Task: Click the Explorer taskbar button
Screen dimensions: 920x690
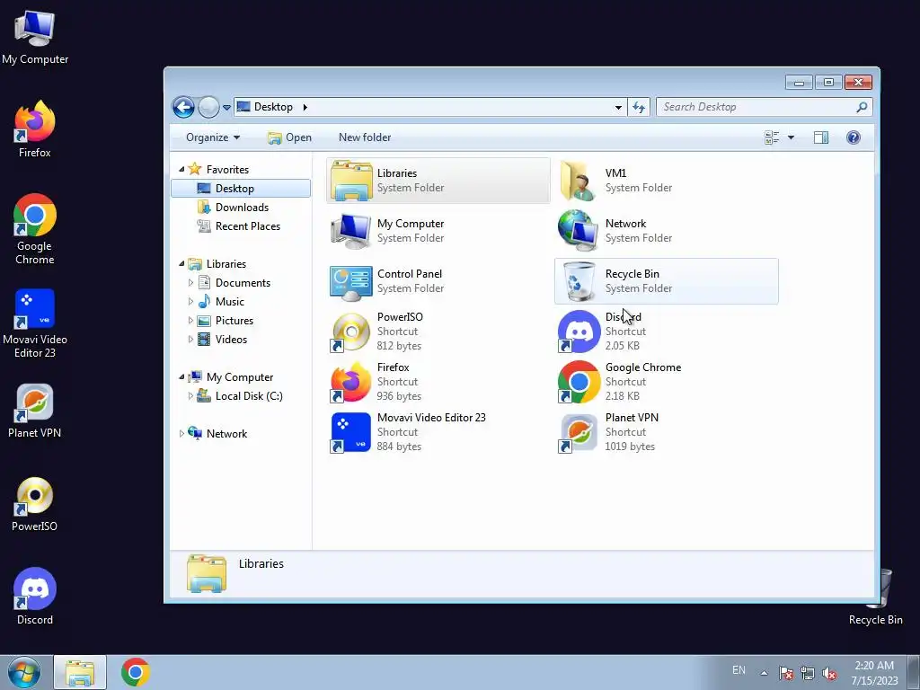Action: click(80, 672)
